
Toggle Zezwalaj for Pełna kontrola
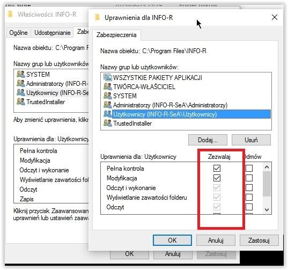coord(217,168)
